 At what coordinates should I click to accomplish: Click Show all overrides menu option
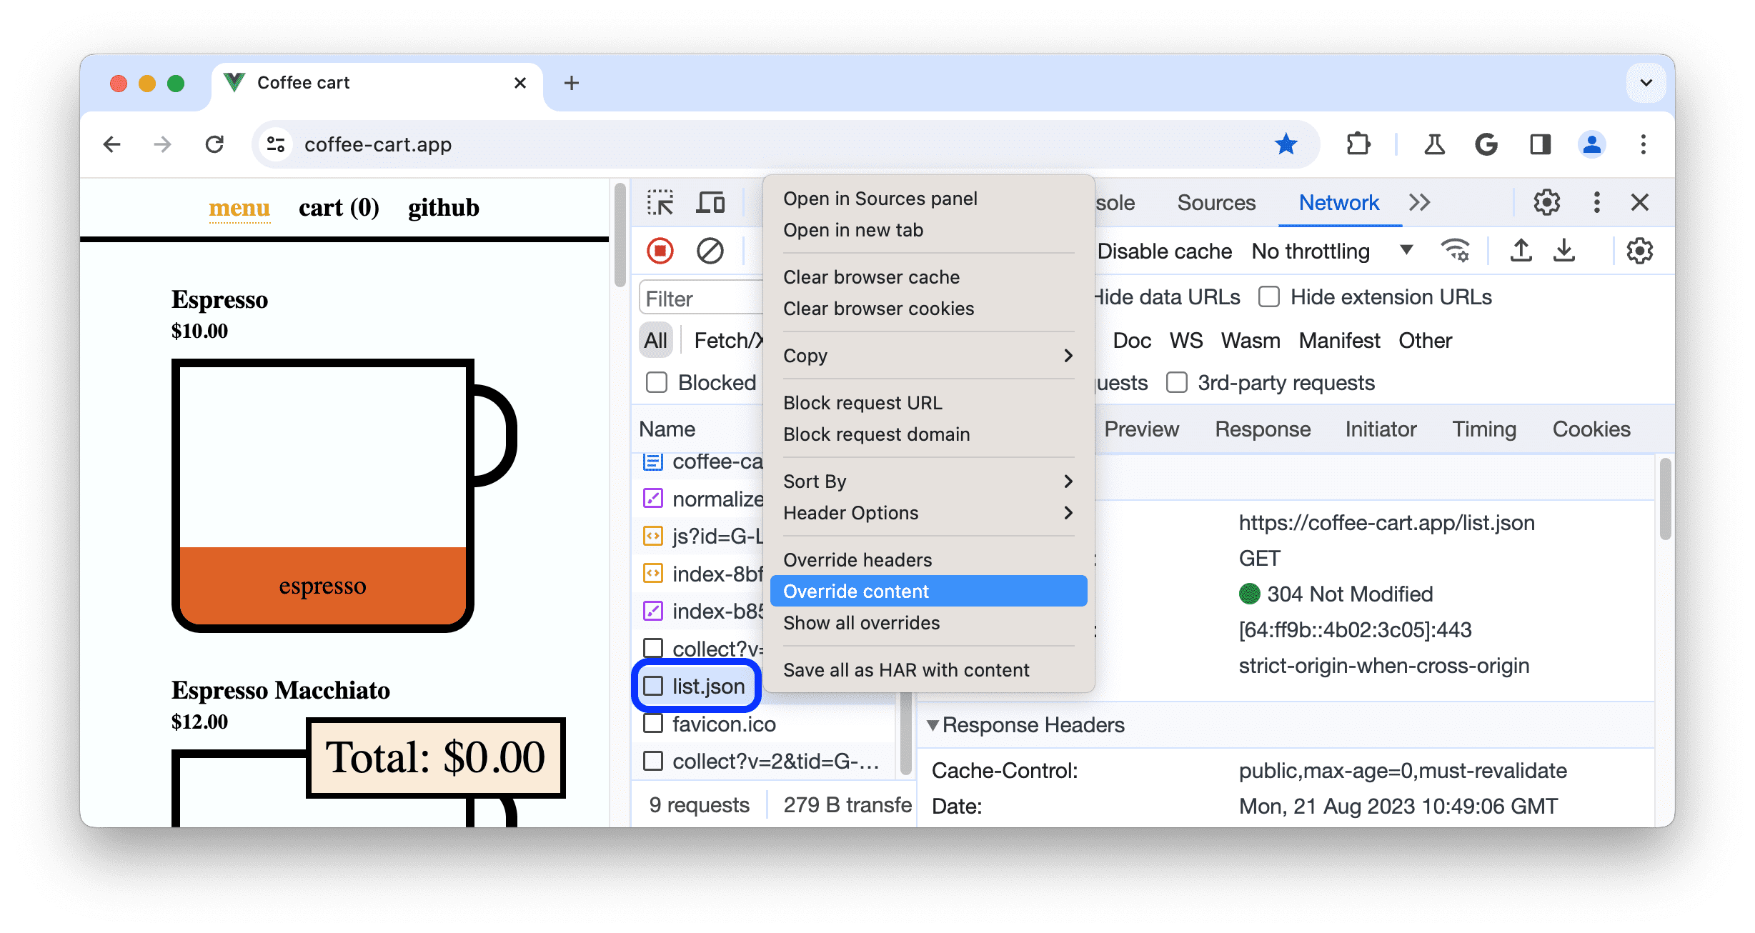tap(861, 623)
